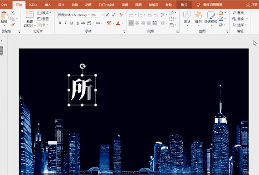Open the font name dropdown
259x175 pixels.
pyautogui.click(x=89, y=15)
